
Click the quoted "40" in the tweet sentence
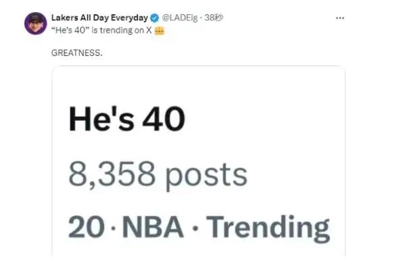pyautogui.click(x=80, y=30)
